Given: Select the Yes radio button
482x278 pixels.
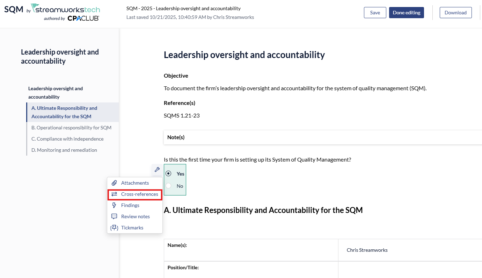Looking at the screenshot, I should [x=169, y=173].
